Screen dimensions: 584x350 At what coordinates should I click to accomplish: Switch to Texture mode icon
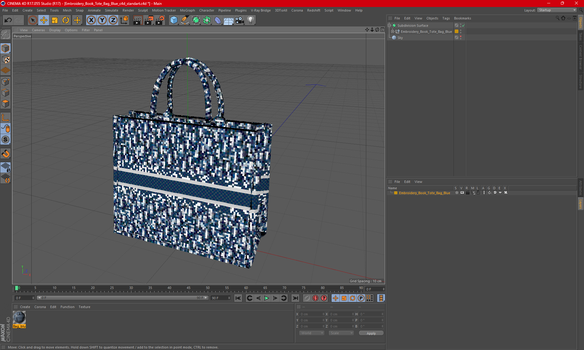5,60
